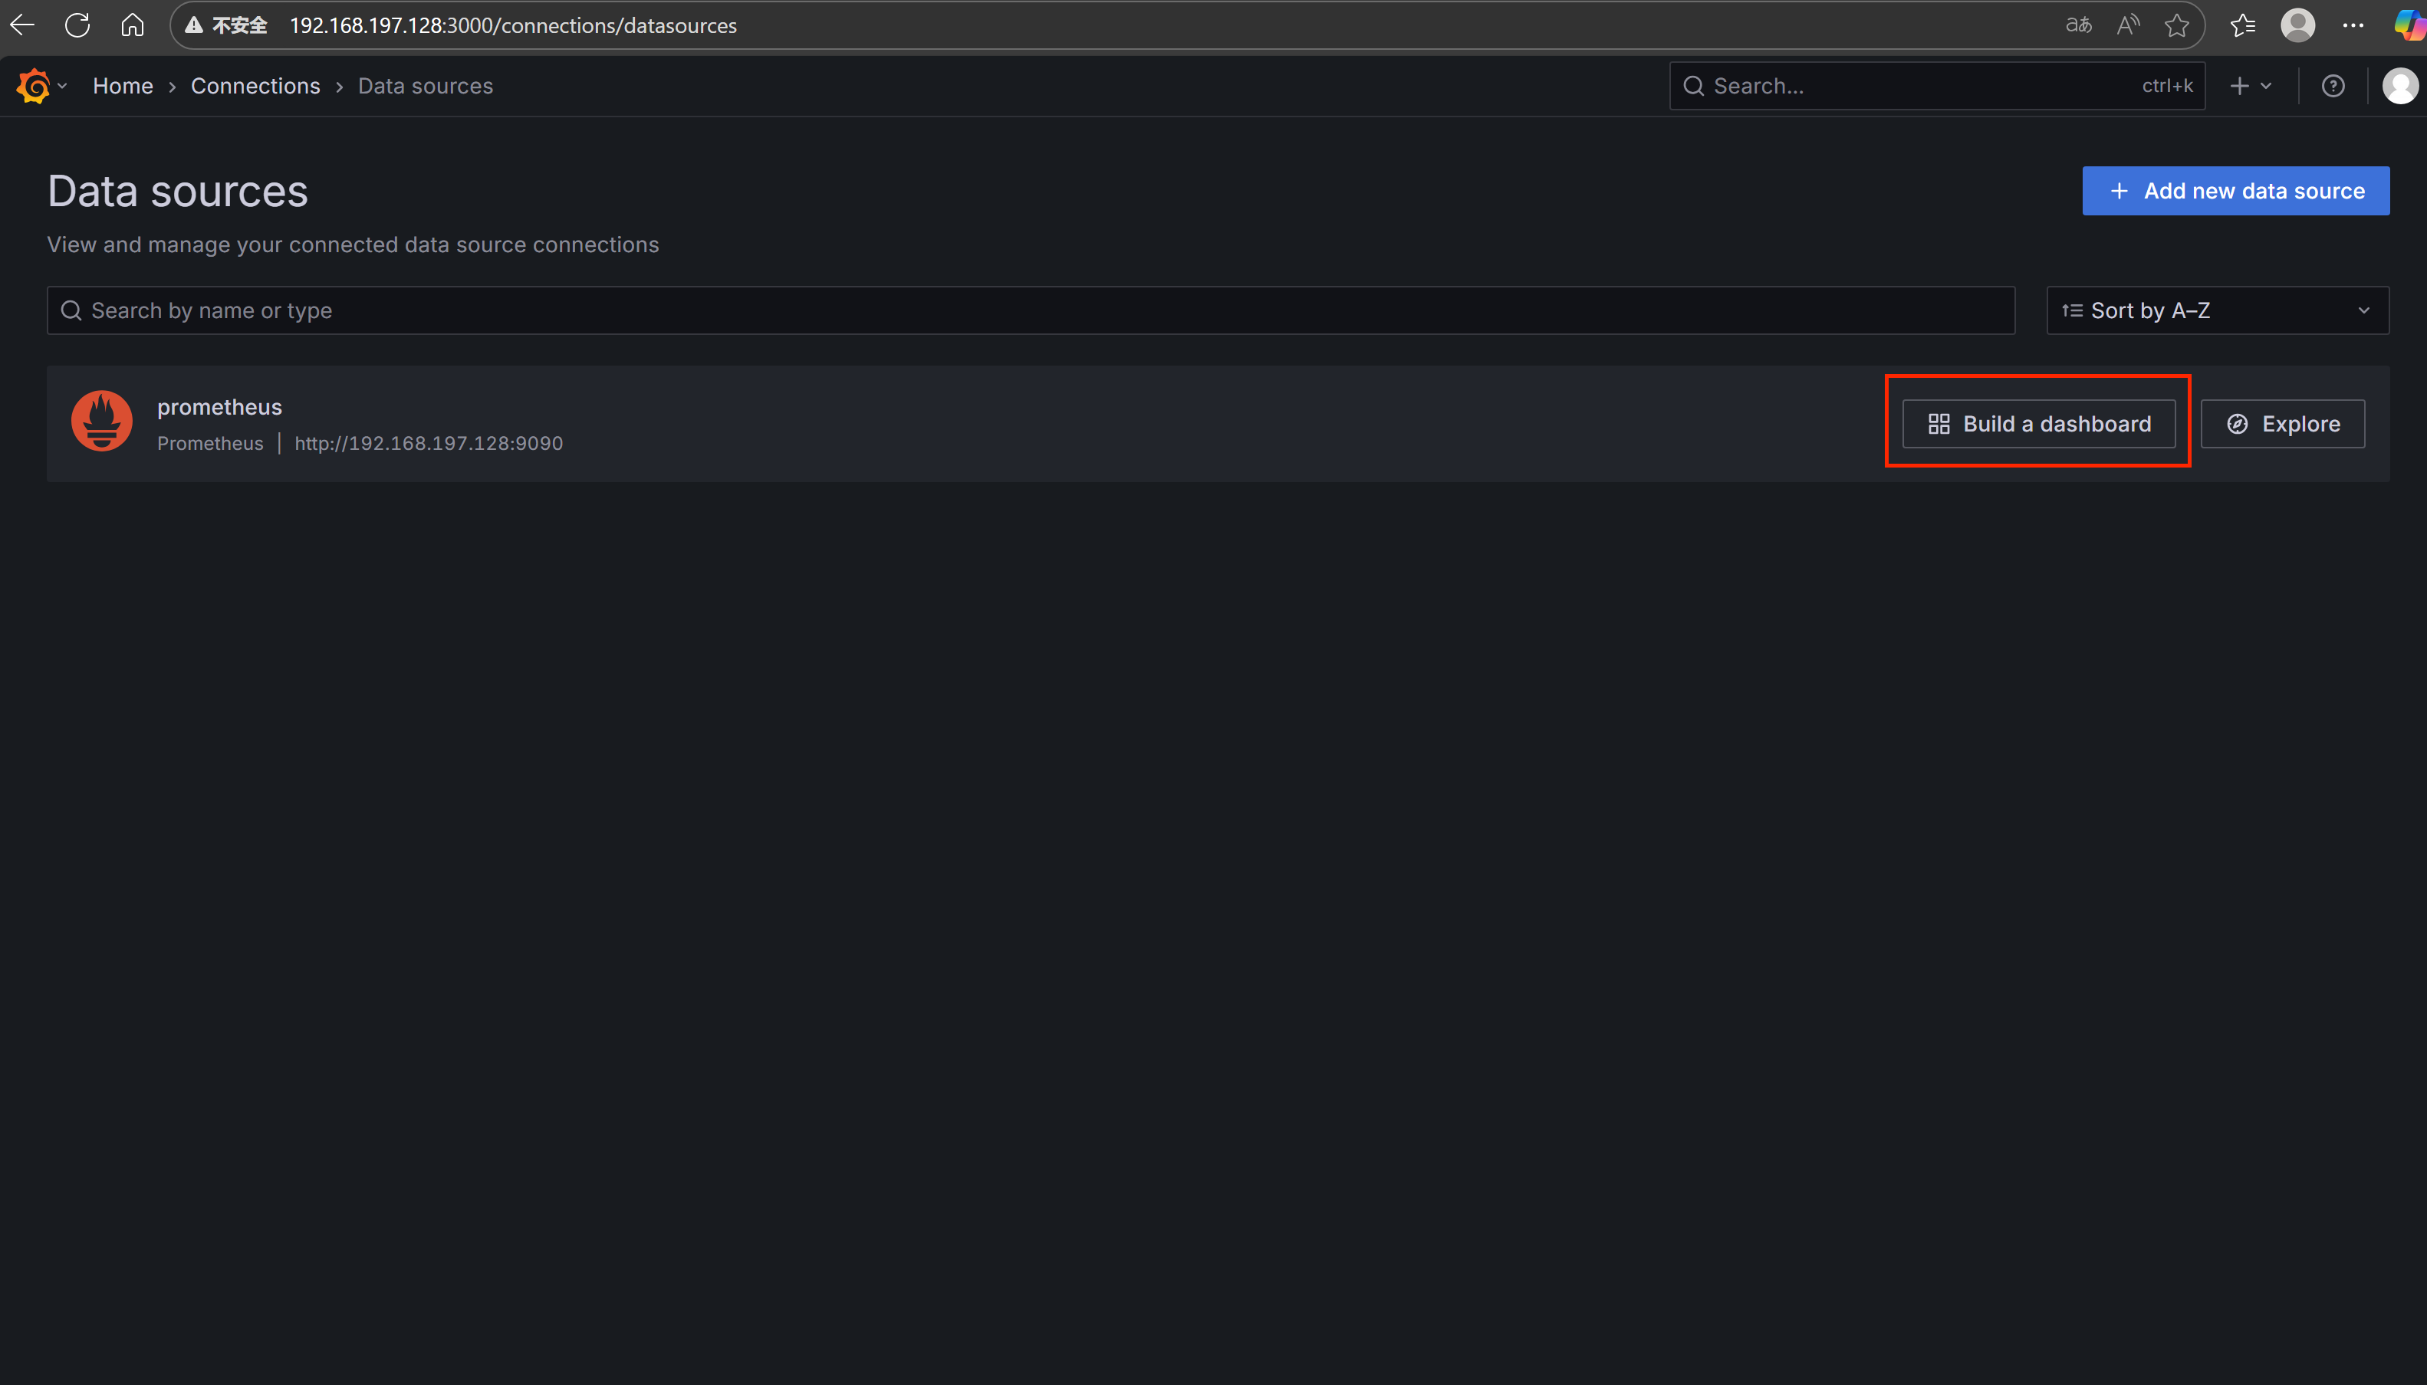Go to Home breadcrumb
This screenshot has width=2427, height=1385.
point(123,86)
